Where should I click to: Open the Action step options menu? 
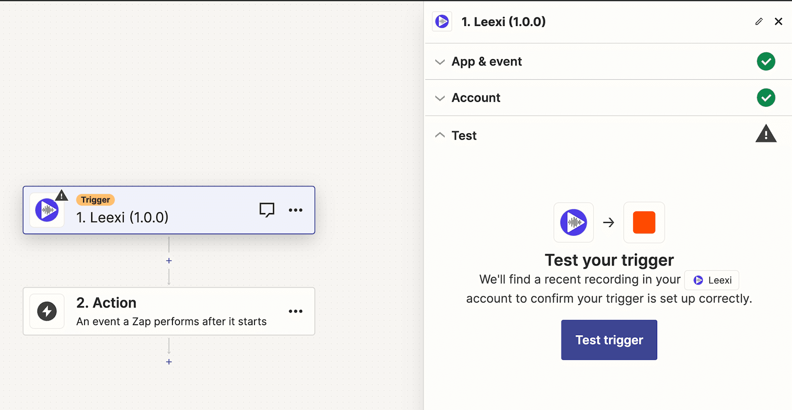point(295,312)
